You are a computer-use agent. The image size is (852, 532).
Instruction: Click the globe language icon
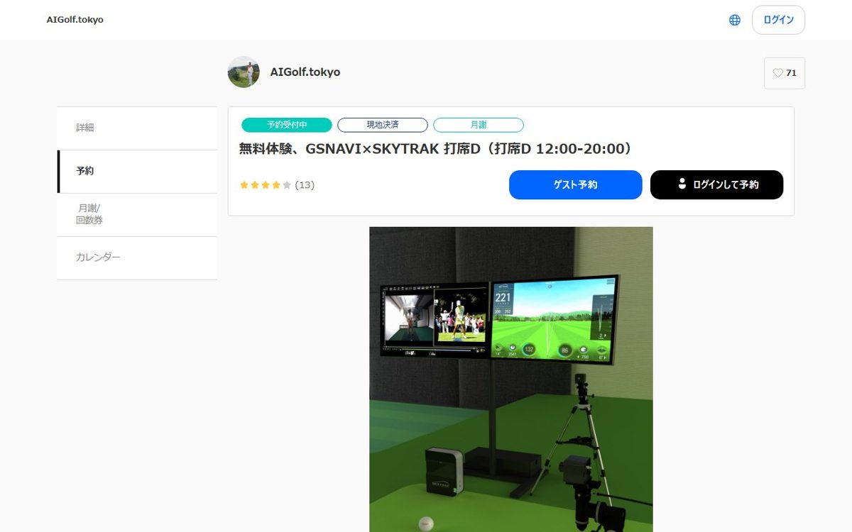click(735, 20)
